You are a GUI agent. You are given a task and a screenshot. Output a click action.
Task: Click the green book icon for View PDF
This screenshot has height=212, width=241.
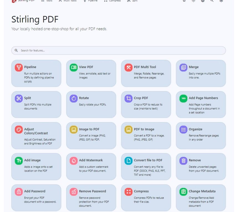73,67
